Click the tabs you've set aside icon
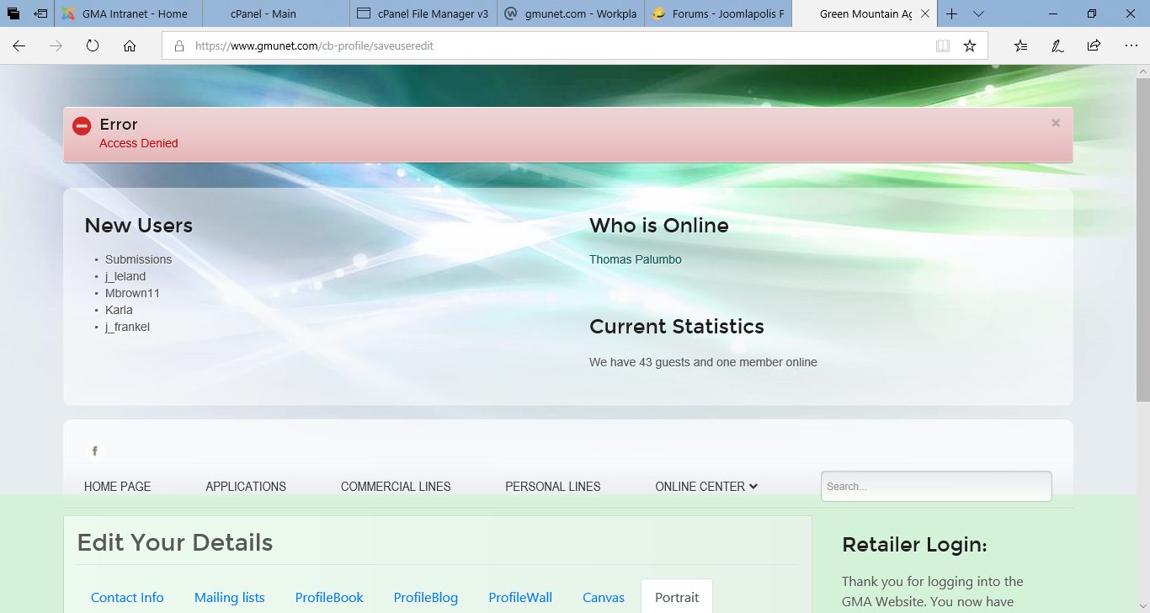Image resolution: width=1150 pixels, height=613 pixels. (x=14, y=14)
